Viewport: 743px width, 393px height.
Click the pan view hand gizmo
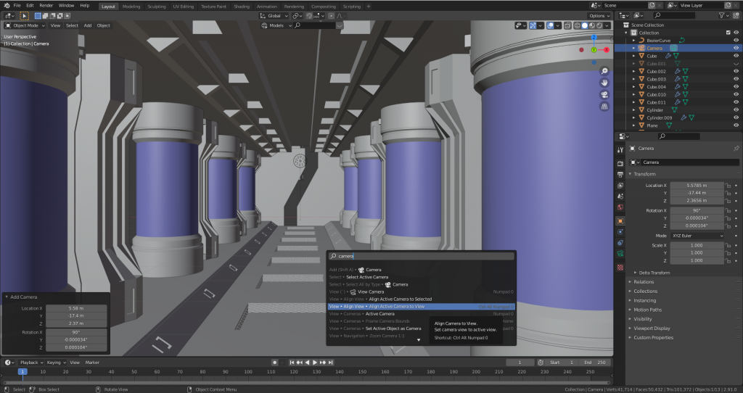pos(604,83)
